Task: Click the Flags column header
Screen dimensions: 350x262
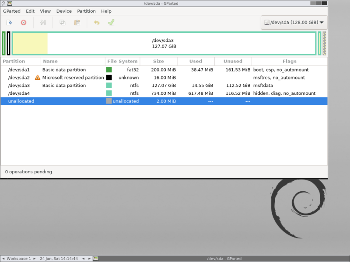Action: tap(290, 61)
